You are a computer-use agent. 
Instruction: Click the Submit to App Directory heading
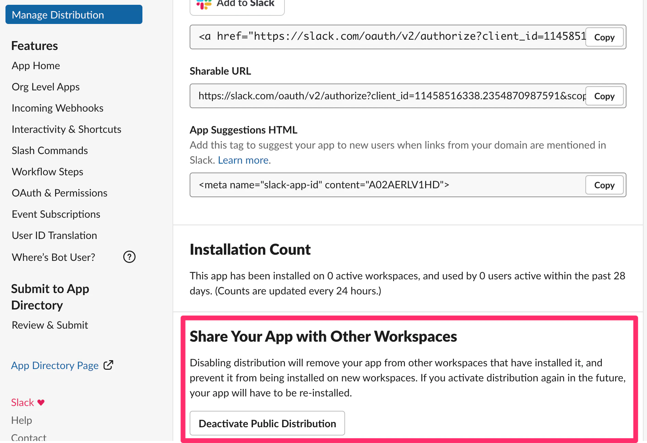[x=50, y=297]
